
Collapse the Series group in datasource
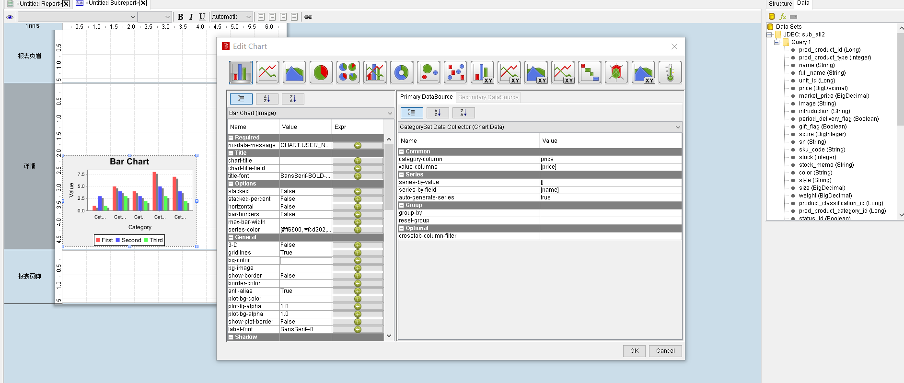402,174
